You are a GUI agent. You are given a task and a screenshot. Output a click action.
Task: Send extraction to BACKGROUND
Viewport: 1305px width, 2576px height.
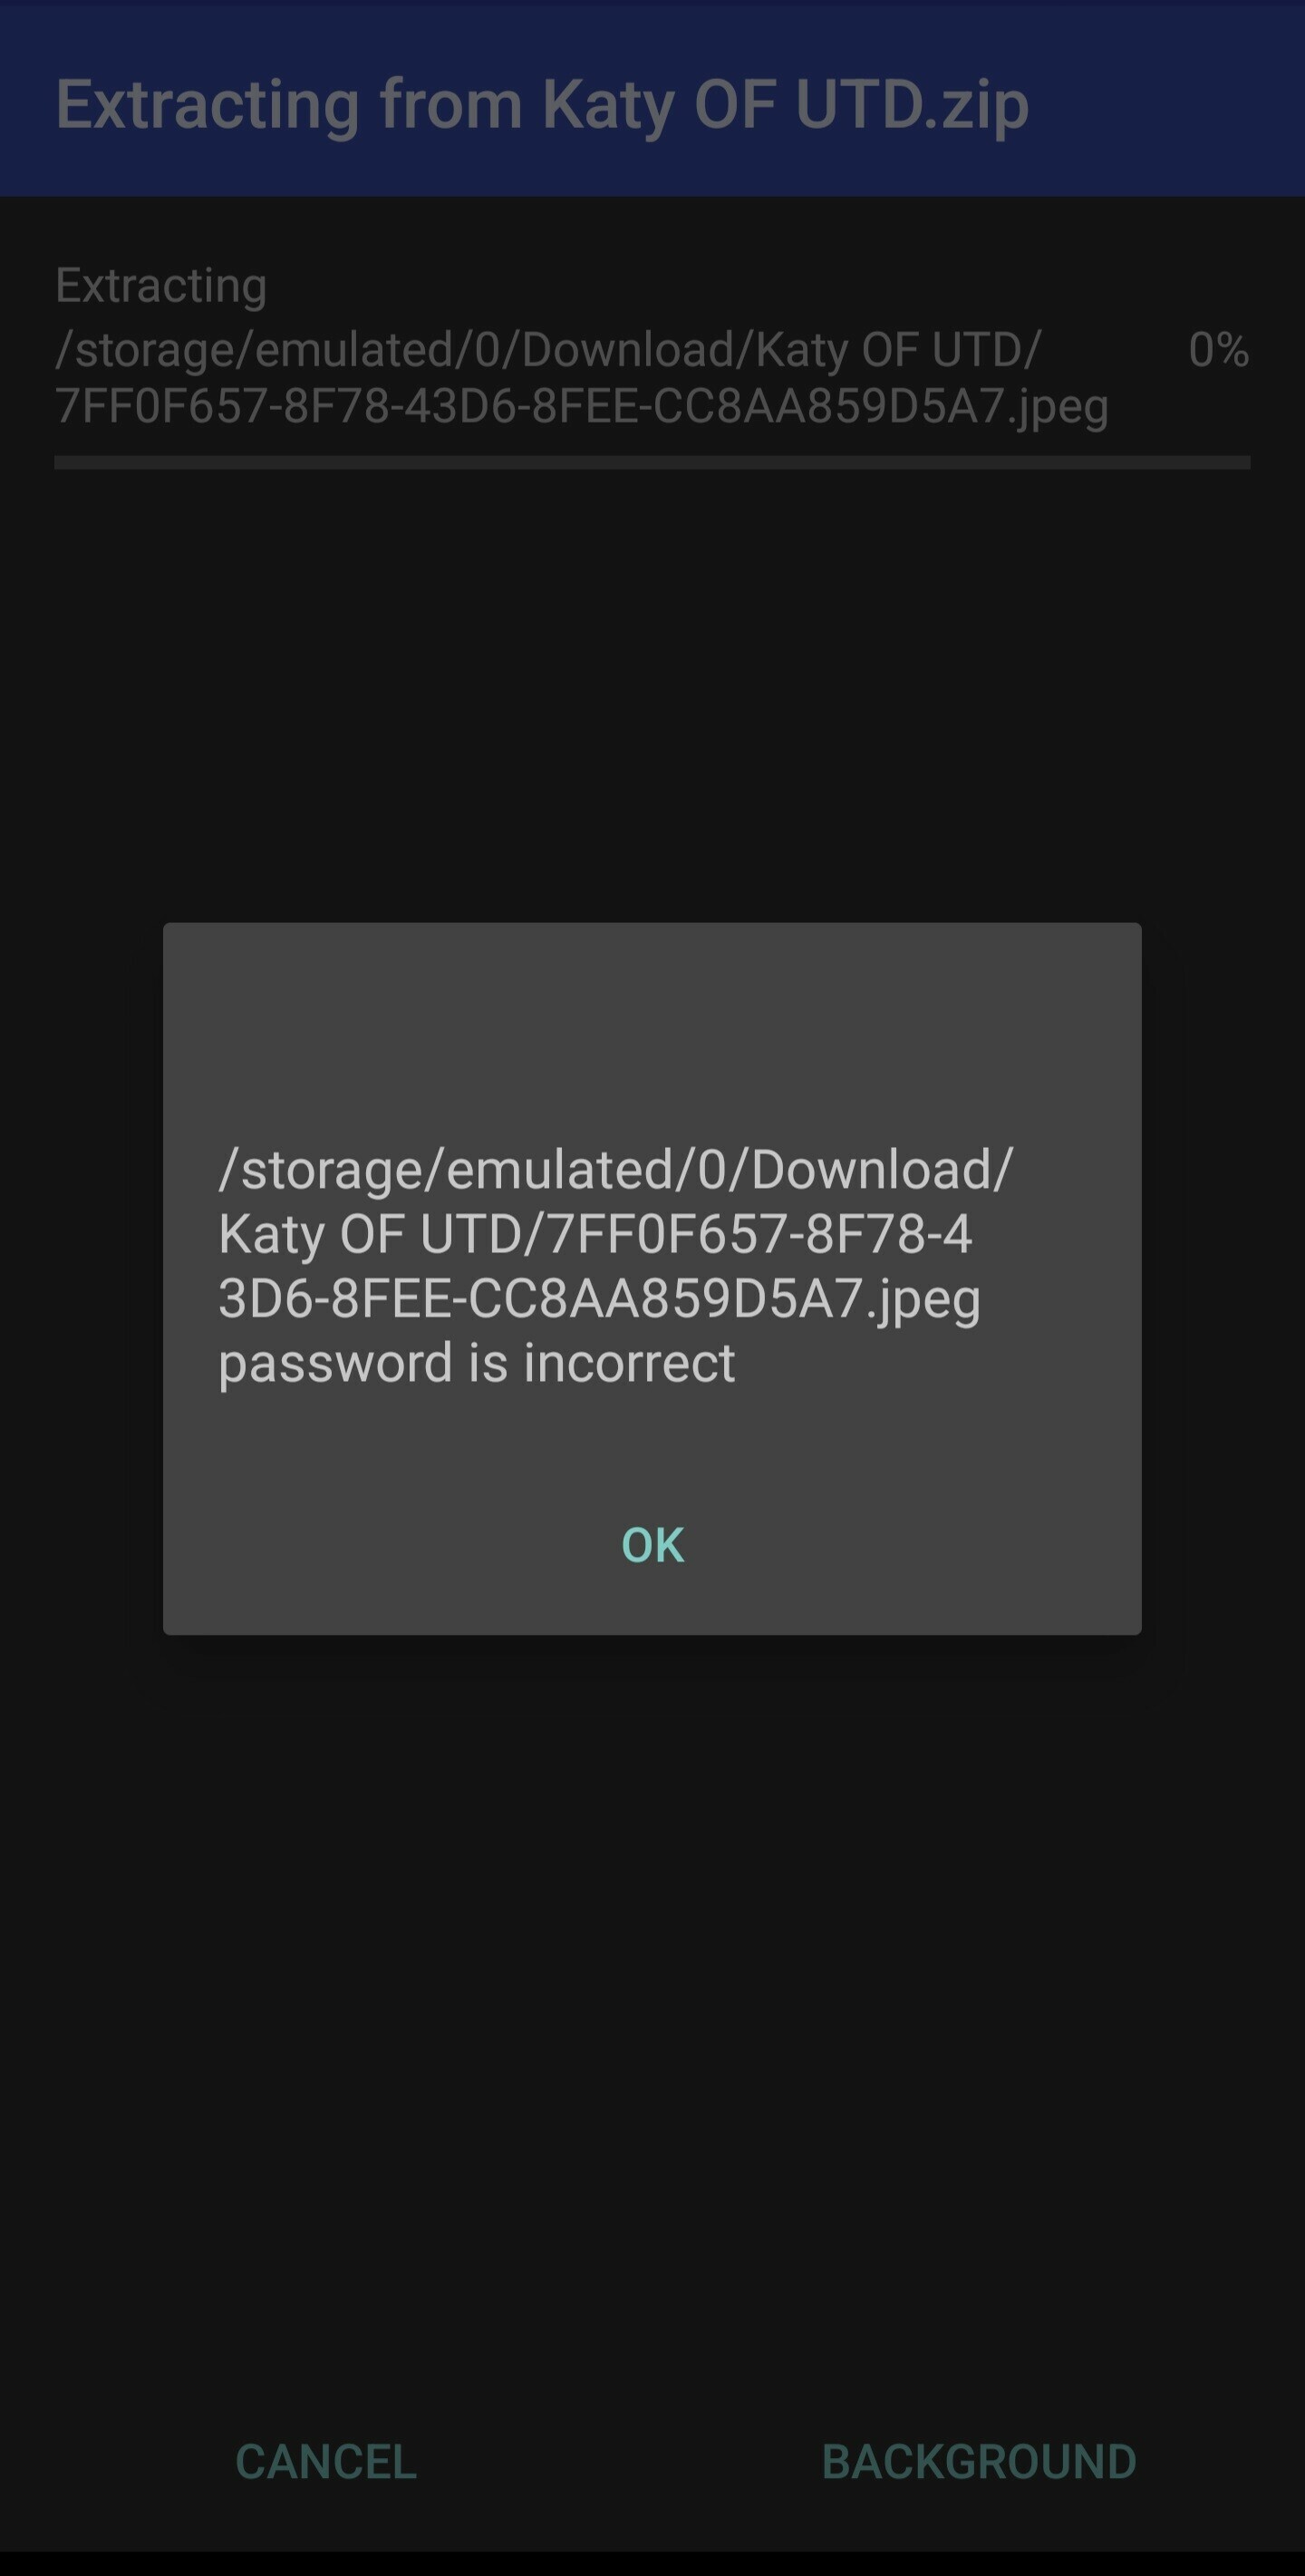[x=978, y=2461]
